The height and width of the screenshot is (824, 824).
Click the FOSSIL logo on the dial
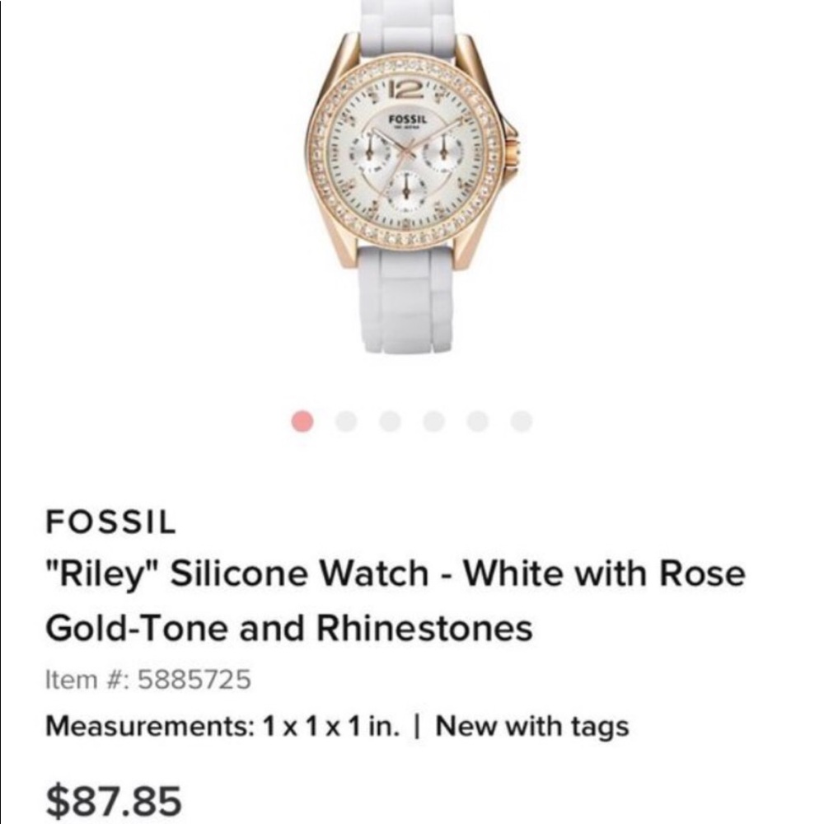405,119
